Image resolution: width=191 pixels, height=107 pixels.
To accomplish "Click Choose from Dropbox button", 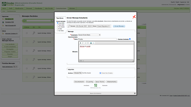I will (106, 73).
